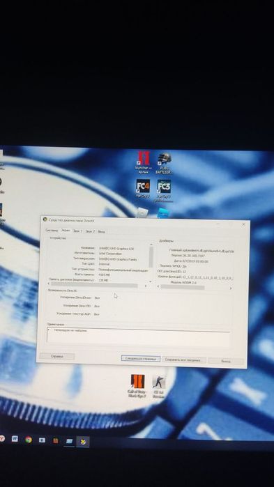The image size is (274, 487).
Task: Click Сохранить все сведения button
Action: pyautogui.click(x=184, y=360)
